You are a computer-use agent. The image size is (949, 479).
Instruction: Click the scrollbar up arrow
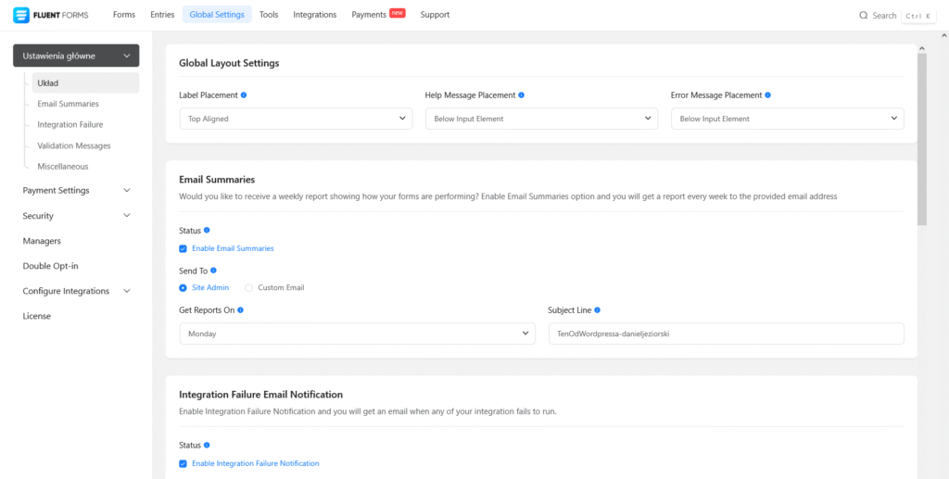coord(922,48)
